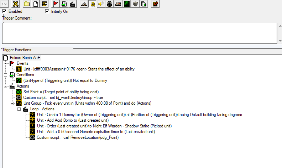Click the New Condition toolbar icon
This screenshot has height=168, width=282.
tap(64, 4)
